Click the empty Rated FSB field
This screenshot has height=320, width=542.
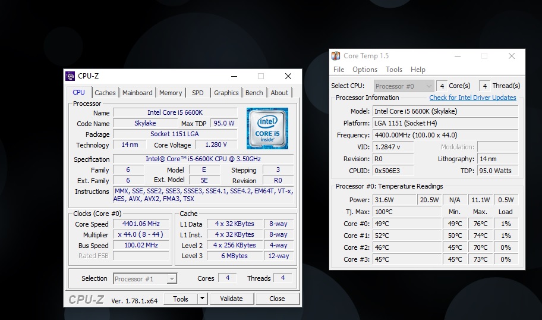141,256
